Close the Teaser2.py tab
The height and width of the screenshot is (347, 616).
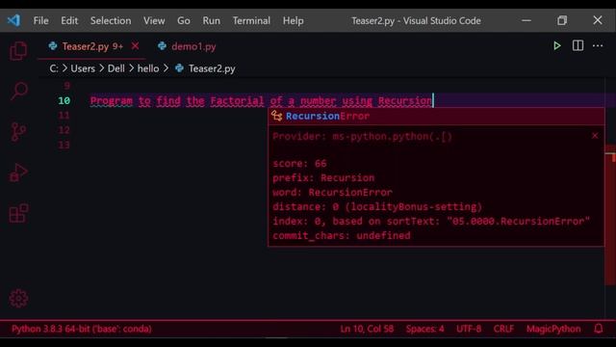click(x=135, y=46)
